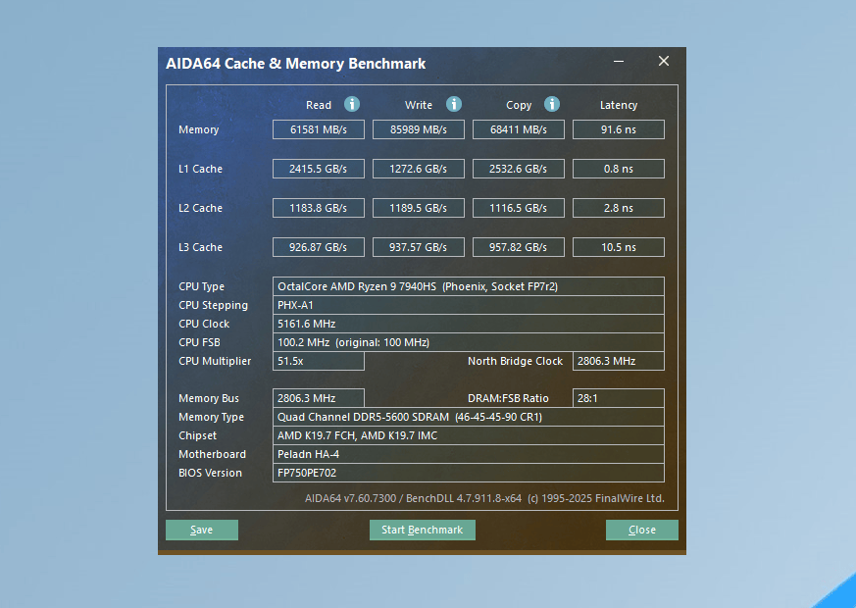Click the Memory Type label
The height and width of the screenshot is (608, 856).
point(211,418)
